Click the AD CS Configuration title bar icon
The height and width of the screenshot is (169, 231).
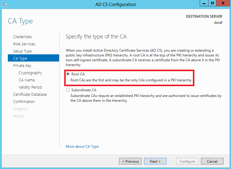(x=5, y=4)
